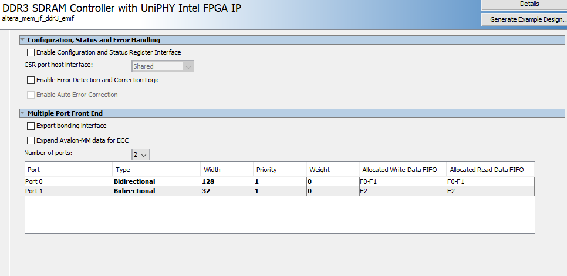Viewport: 567px width, 276px height.
Task: Enable Configuration and Status Register Interface checkbox
Action: coord(31,52)
